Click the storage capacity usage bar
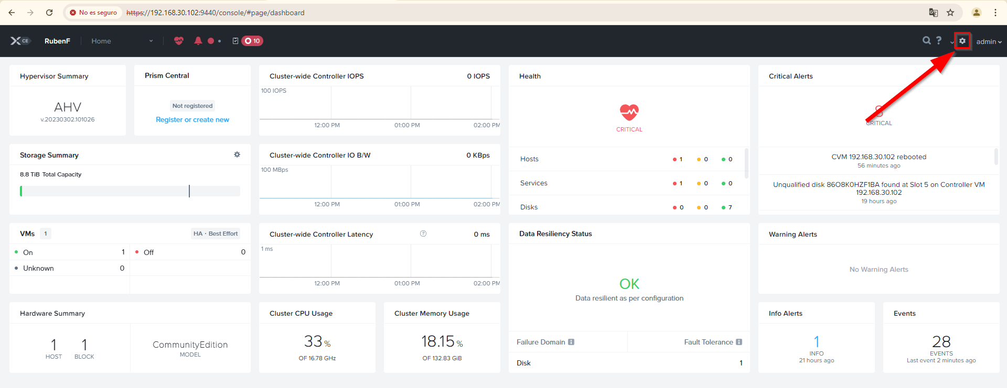Screen dimensions: 1007x388 pyautogui.click(x=130, y=191)
